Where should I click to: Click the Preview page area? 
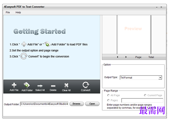point(134,35)
